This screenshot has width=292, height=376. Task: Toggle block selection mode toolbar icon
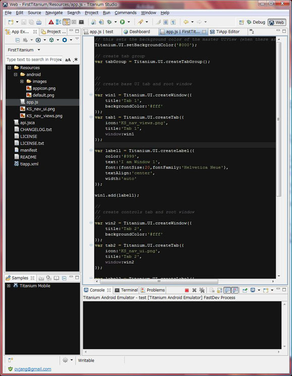point(165,22)
